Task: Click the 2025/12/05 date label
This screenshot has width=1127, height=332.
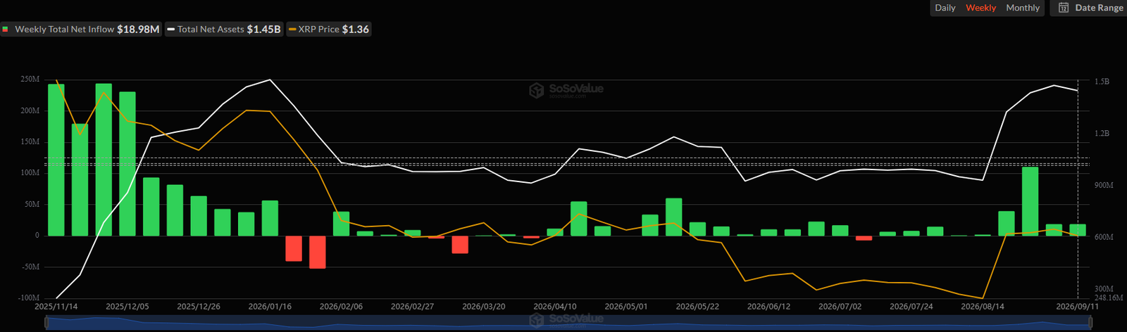Action: pyautogui.click(x=127, y=307)
